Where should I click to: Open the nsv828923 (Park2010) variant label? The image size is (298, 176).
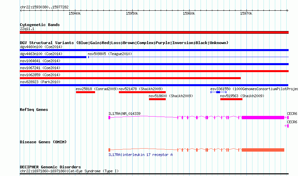[40, 82]
